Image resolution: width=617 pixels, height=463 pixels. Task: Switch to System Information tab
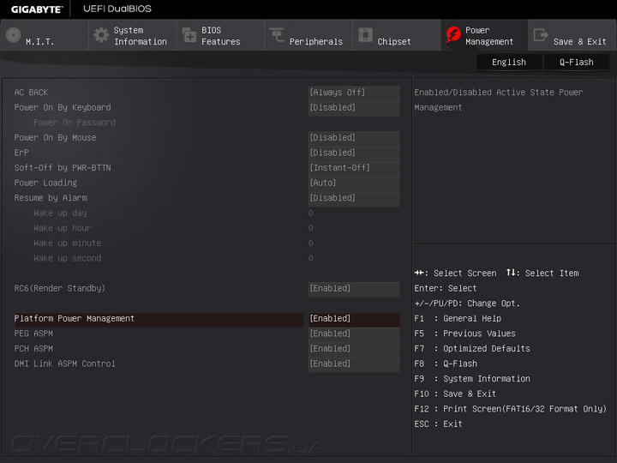[x=133, y=35]
